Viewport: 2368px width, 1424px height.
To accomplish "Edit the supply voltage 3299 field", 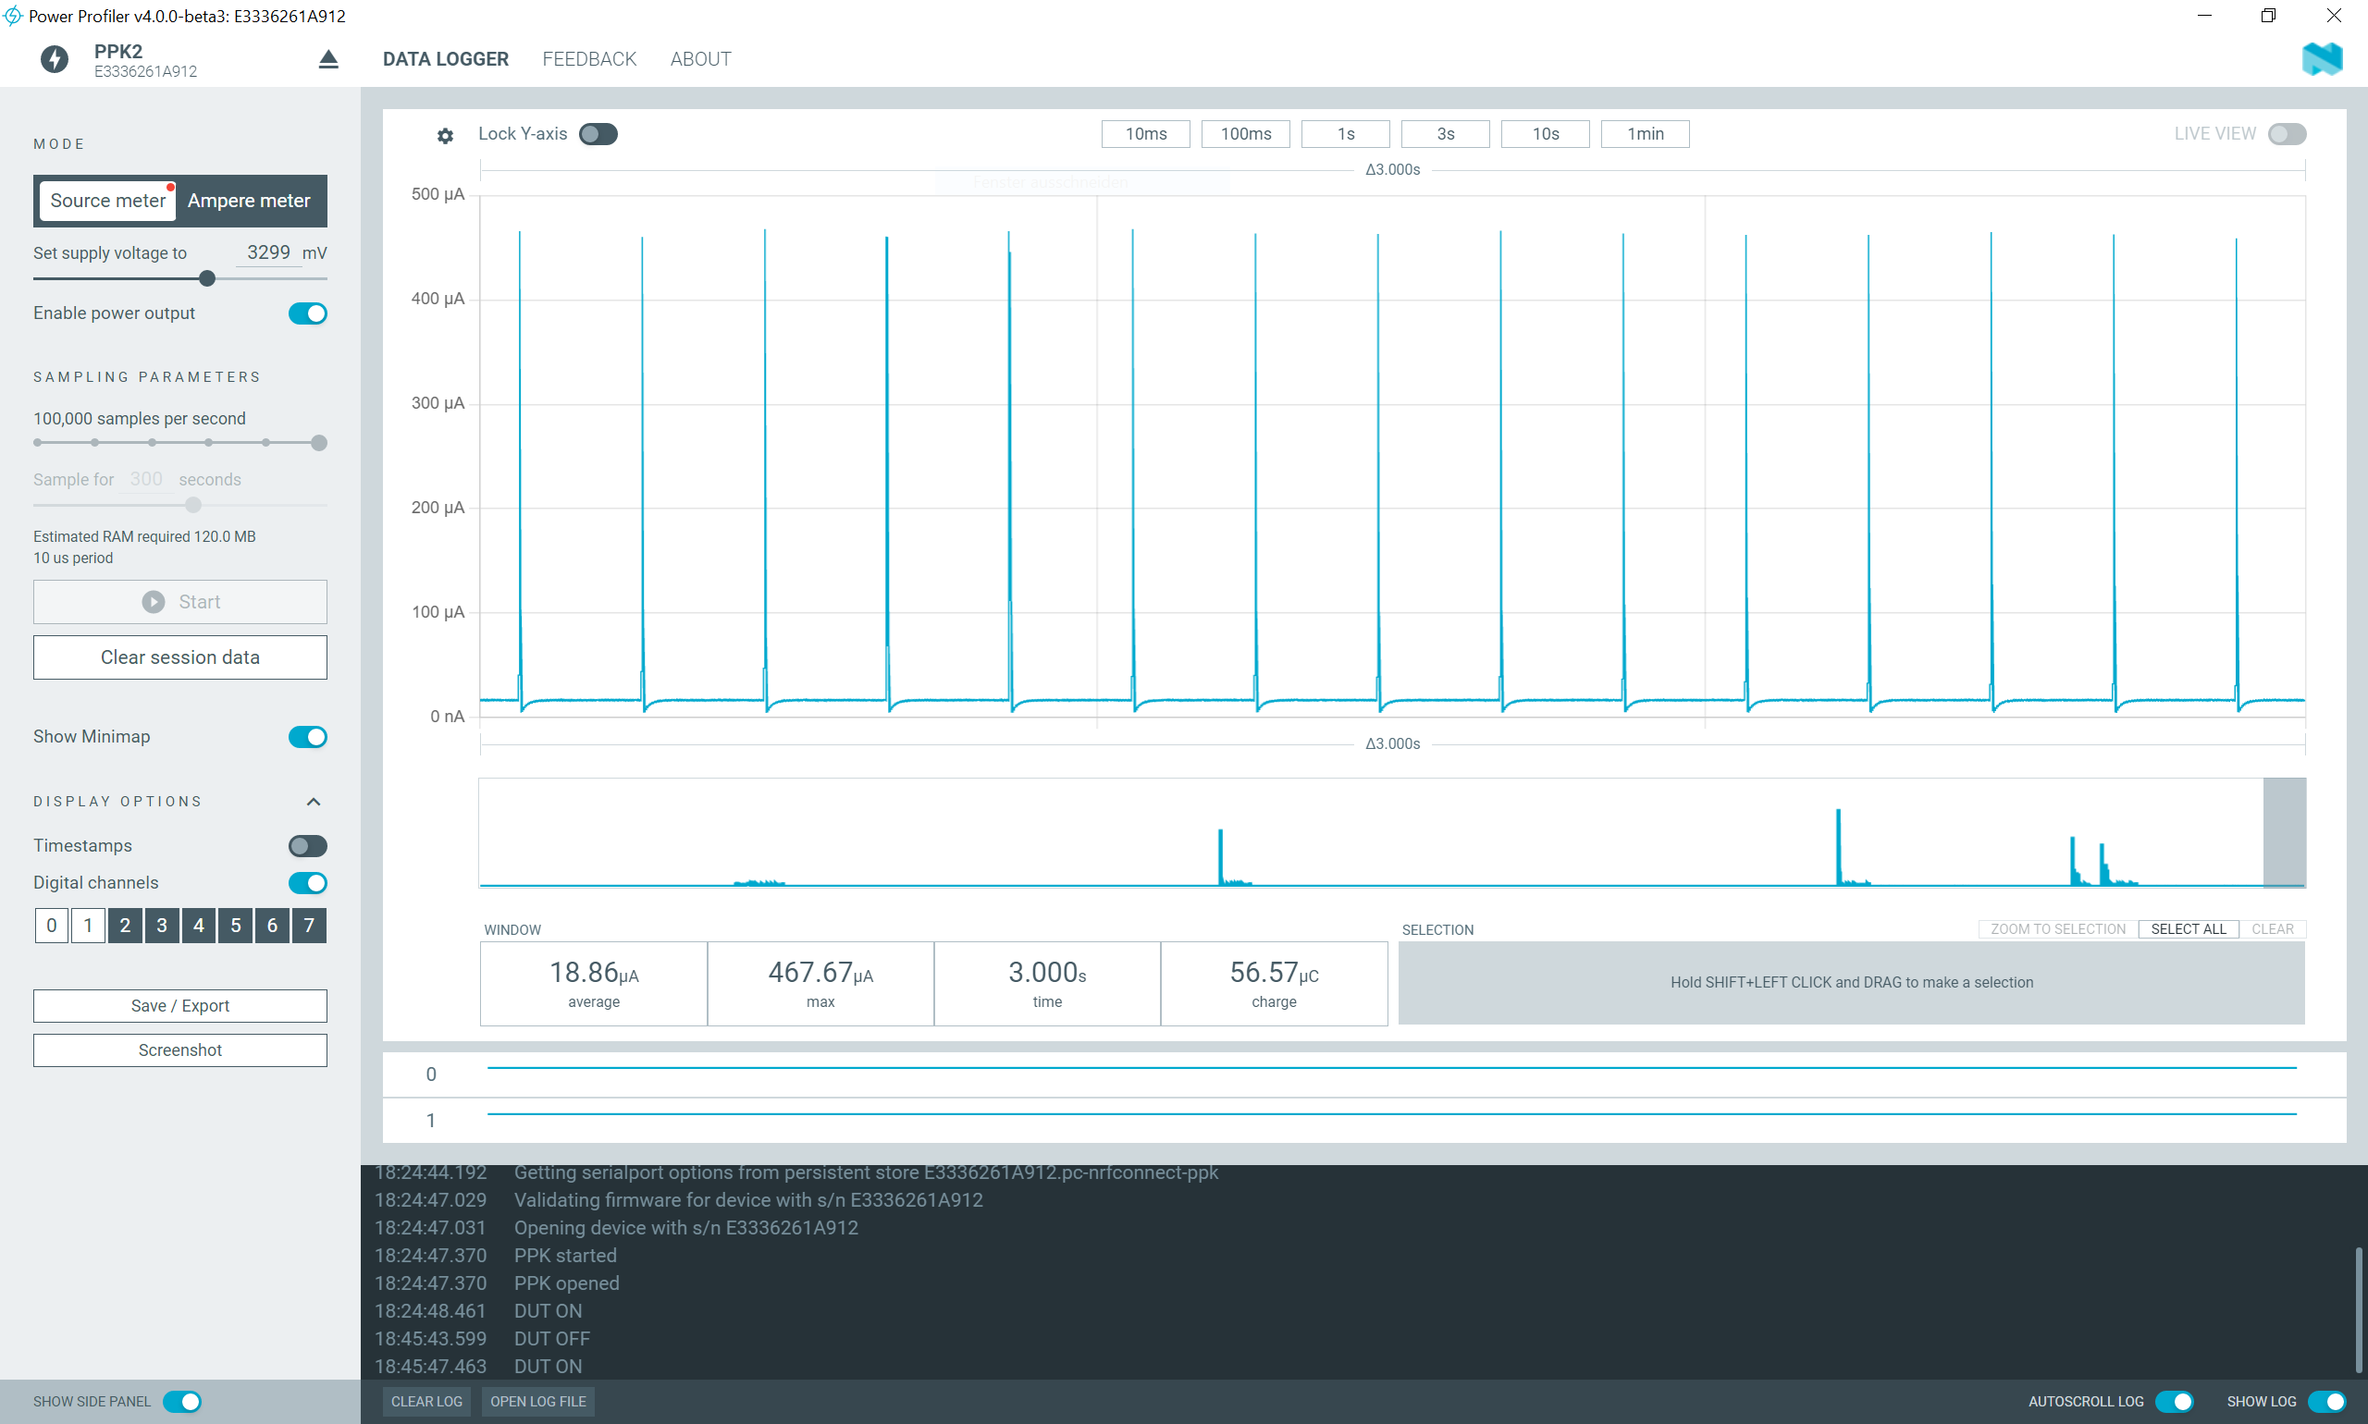I will tap(268, 252).
